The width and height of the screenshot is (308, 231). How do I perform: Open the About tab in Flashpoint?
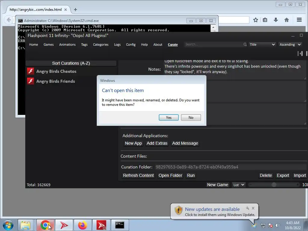click(x=158, y=45)
